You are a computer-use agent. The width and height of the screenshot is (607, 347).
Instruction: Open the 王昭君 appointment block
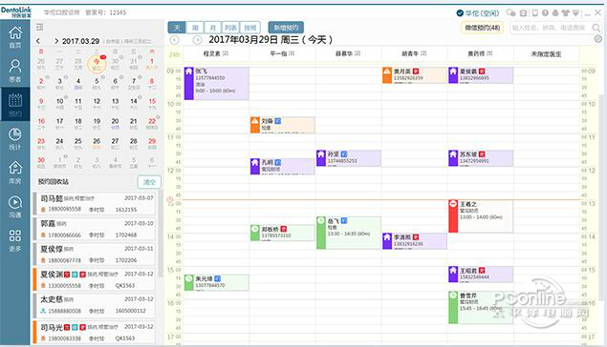[481, 274]
